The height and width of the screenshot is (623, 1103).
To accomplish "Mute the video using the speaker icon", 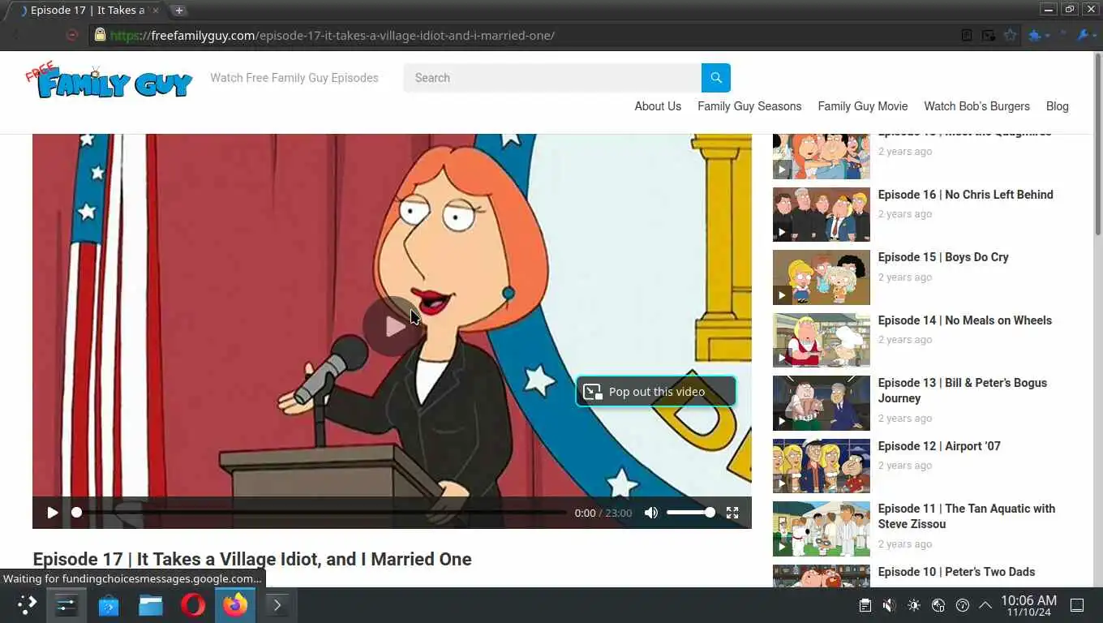I will pyautogui.click(x=651, y=513).
